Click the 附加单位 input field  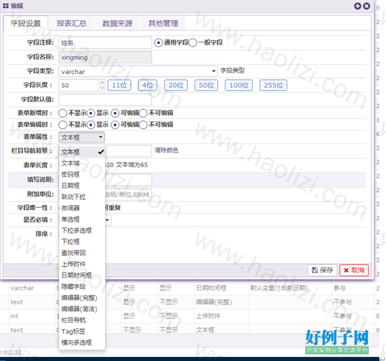click(x=129, y=194)
